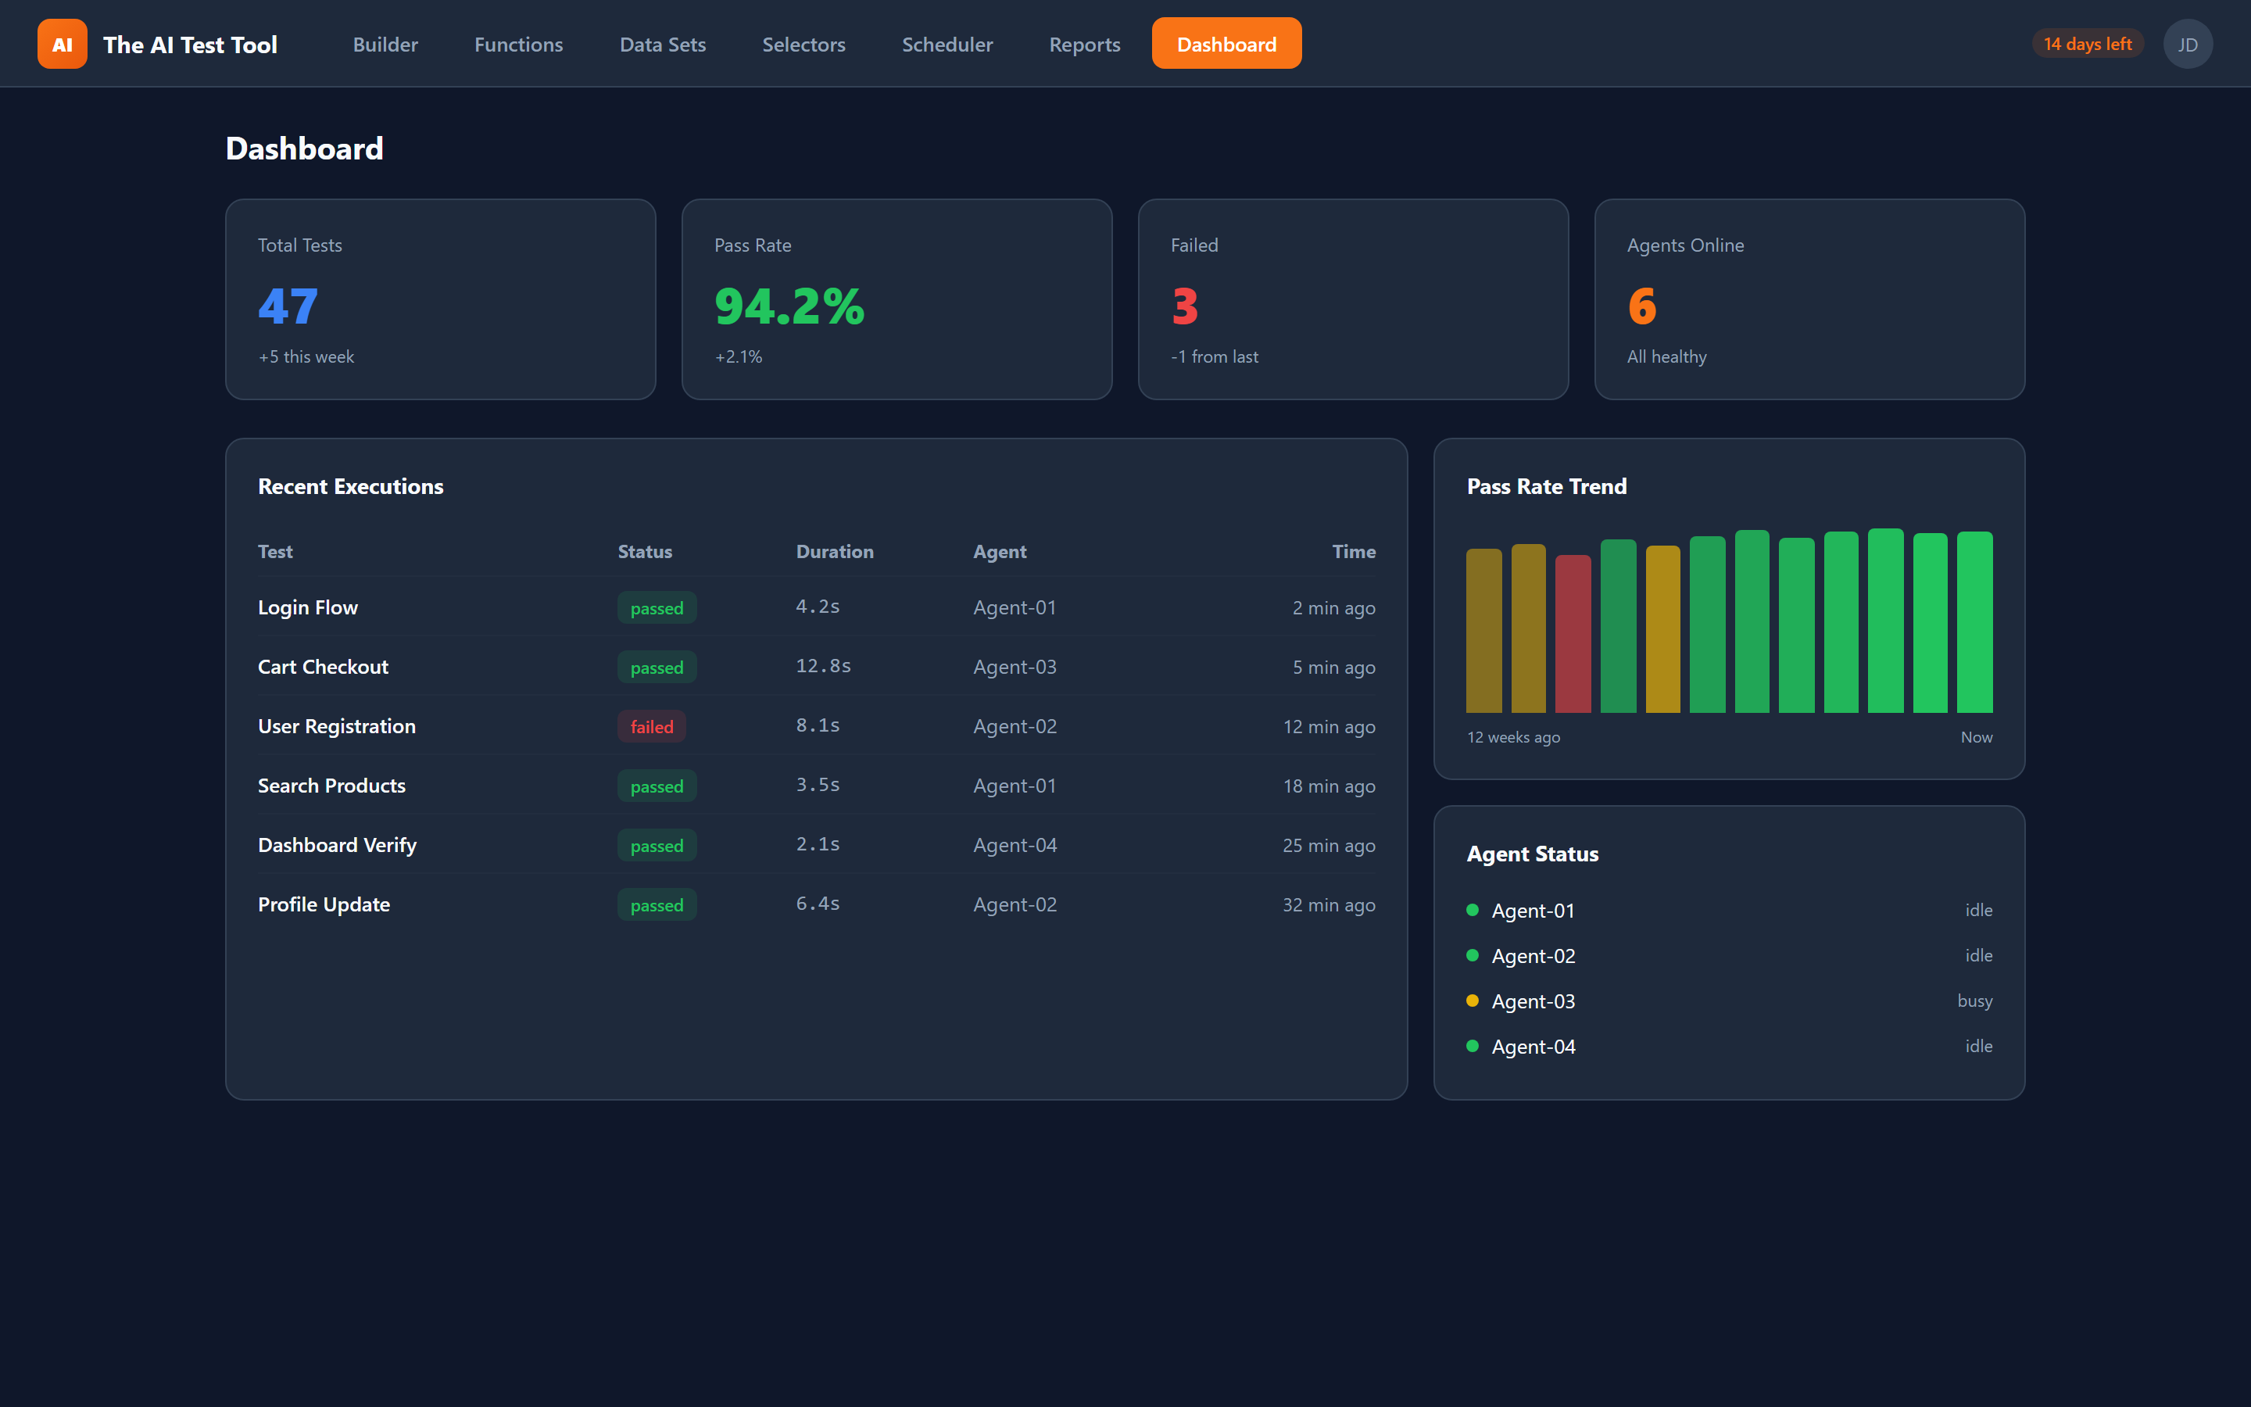The width and height of the screenshot is (2251, 1407).
Task: Click the 'passed' badge for Login Flow
Action: (x=657, y=607)
